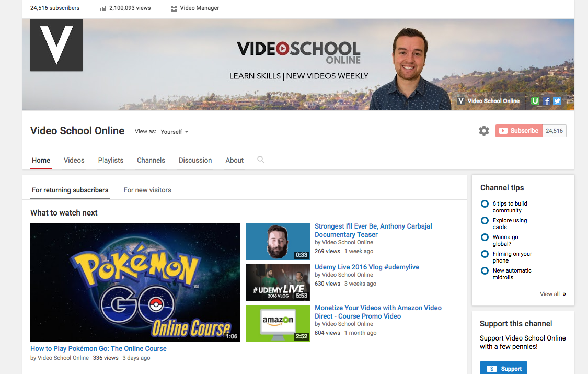Open the 'View as: Yourself' dropdown
This screenshot has height=374, width=588.
click(175, 132)
